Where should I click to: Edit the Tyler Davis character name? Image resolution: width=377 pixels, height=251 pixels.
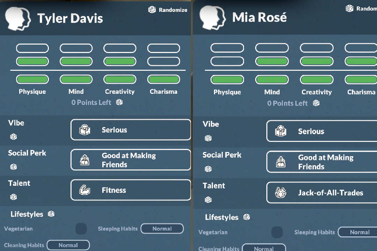70,18
